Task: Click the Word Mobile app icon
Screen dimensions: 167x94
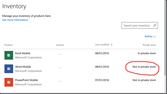Action: tap(9, 69)
